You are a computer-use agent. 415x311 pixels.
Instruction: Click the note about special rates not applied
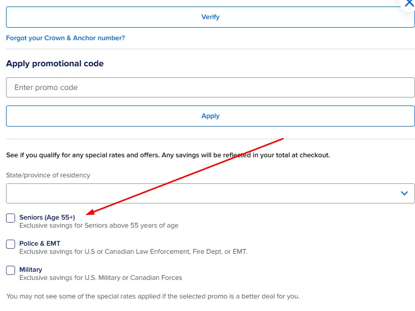(153, 296)
